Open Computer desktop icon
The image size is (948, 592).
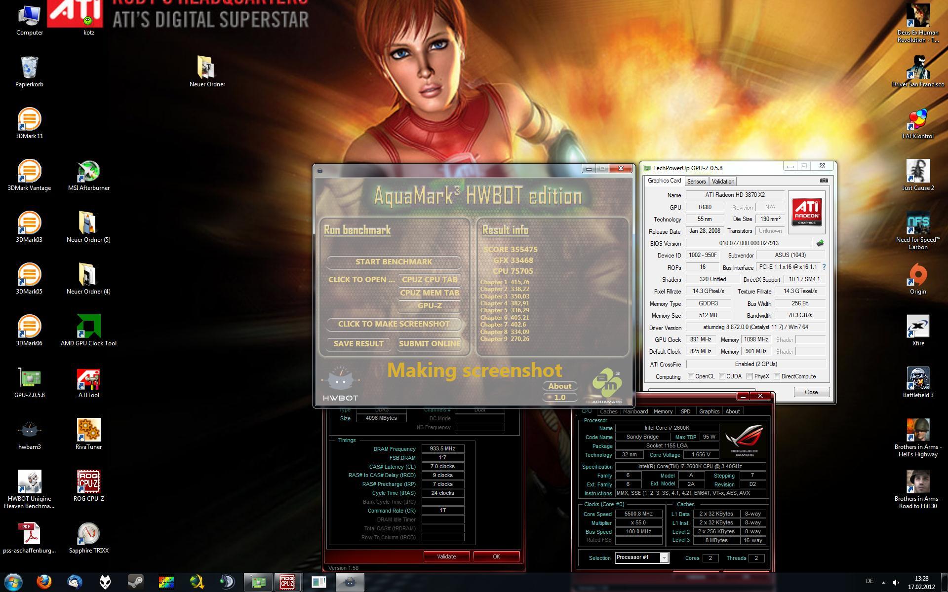[x=29, y=20]
